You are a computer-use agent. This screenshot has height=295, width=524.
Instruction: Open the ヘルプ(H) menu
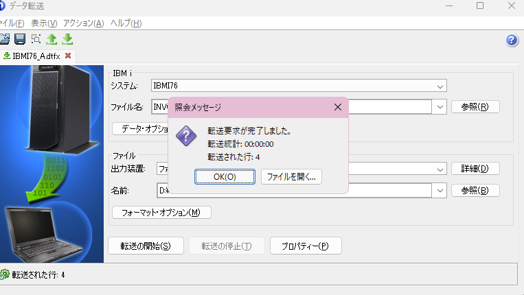[126, 23]
